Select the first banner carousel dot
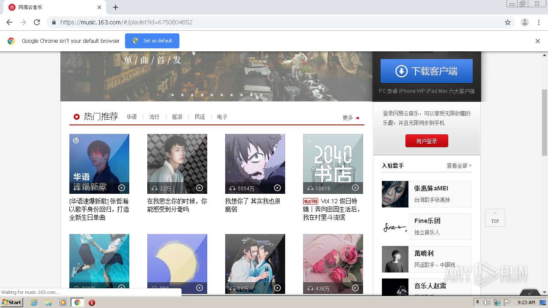The width and height of the screenshot is (548, 308). tap(173, 95)
